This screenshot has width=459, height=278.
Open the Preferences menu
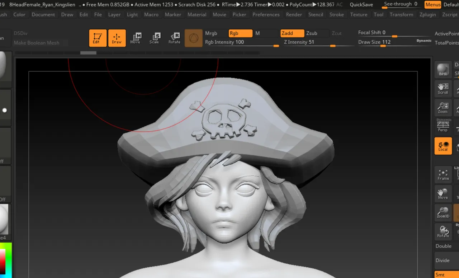click(266, 15)
